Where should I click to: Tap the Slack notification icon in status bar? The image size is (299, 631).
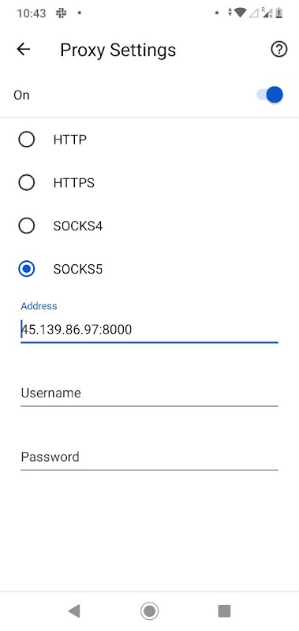62,13
